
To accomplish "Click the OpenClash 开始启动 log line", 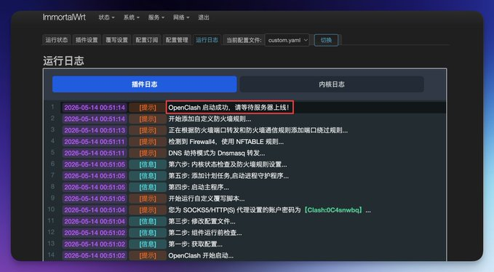I will click(201, 255).
